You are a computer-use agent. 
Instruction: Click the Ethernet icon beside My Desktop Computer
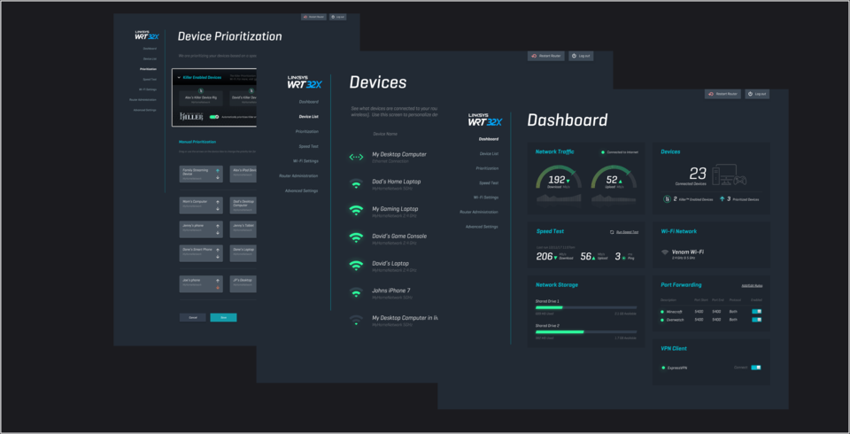click(355, 158)
